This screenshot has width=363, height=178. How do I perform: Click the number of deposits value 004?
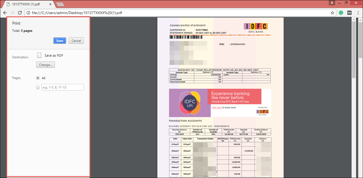(x=213, y=134)
